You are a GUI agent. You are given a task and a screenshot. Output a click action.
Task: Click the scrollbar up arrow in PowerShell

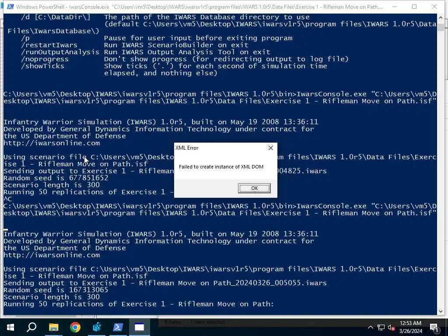[x=440, y=17]
